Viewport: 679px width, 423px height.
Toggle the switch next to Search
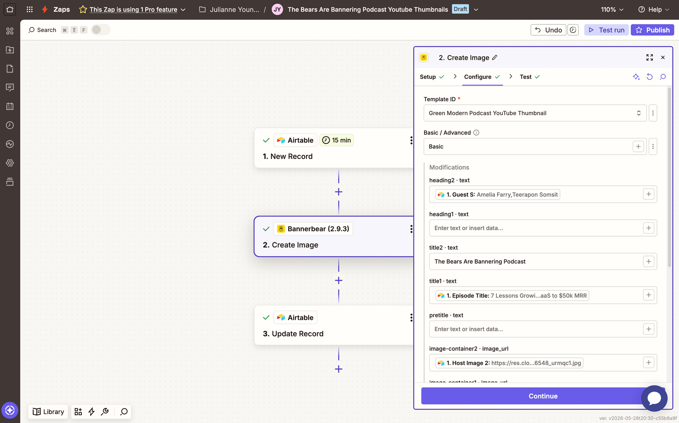[x=100, y=30]
